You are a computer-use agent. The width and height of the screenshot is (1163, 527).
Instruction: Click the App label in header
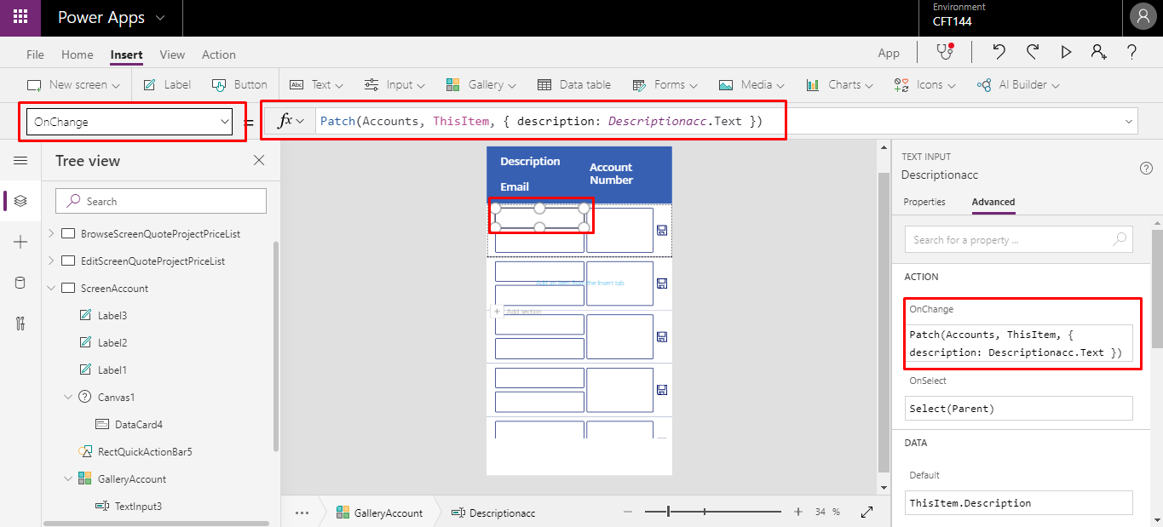click(x=889, y=53)
